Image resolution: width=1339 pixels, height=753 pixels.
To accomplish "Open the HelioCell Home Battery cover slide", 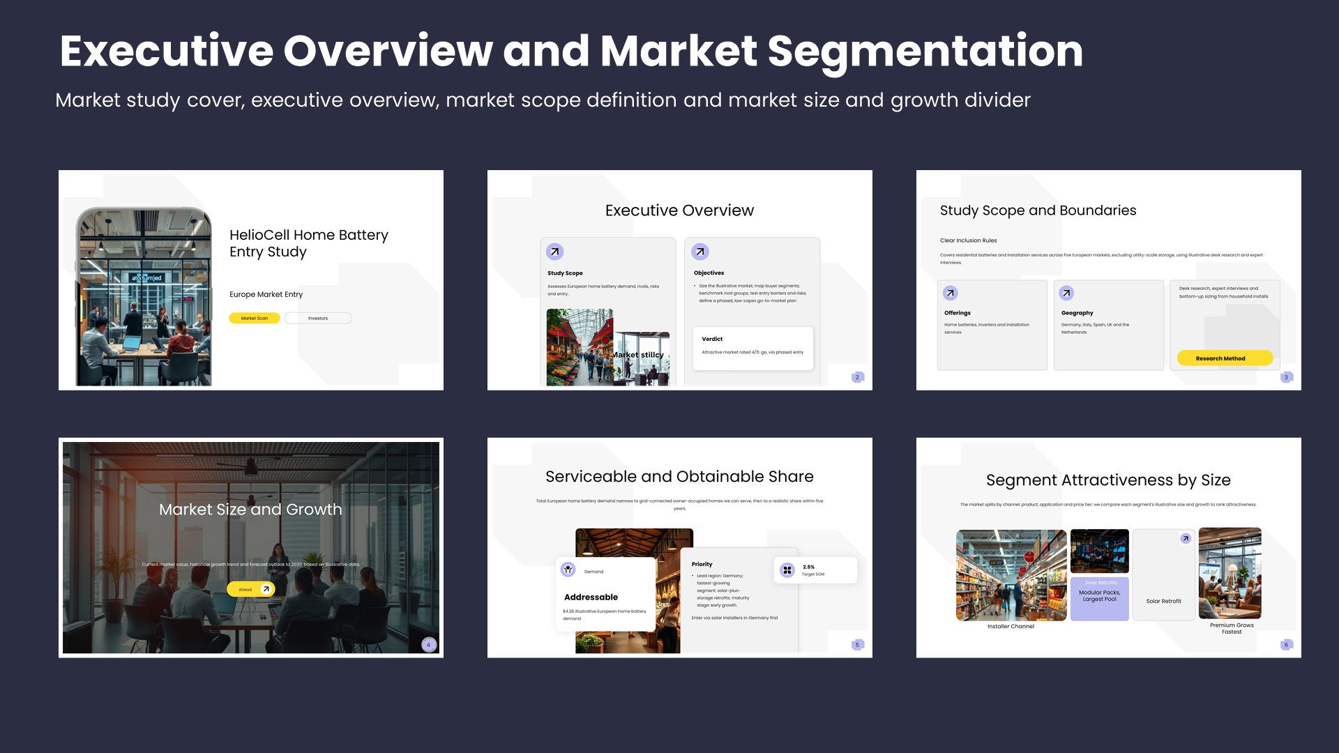I will tap(251, 280).
